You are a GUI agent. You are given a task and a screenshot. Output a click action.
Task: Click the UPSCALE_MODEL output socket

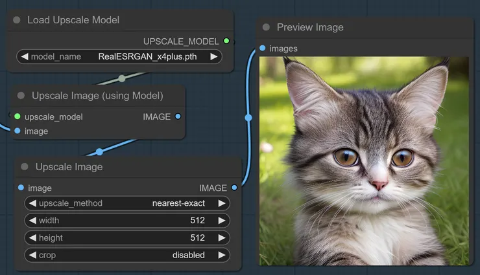tap(226, 41)
